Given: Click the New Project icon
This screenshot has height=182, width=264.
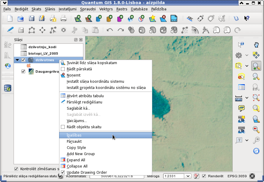Looking at the screenshot, I should (x=10, y=18).
